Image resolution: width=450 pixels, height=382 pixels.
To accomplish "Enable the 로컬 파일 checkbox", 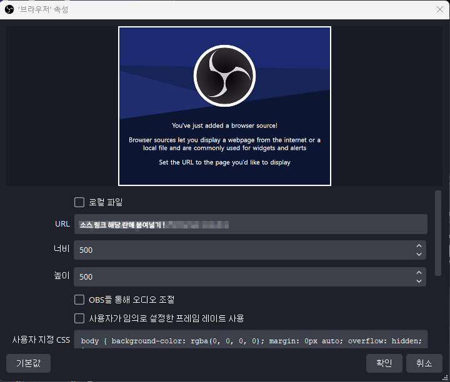I will [79, 202].
